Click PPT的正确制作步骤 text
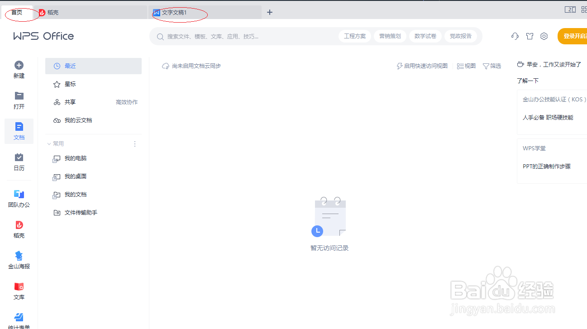Viewport: 587px width, 329px height. pyautogui.click(x=547, y=167)
